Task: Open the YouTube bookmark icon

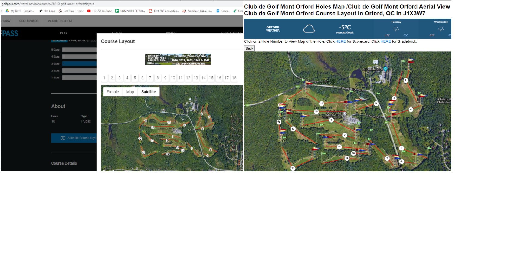Action: (89, 11)
